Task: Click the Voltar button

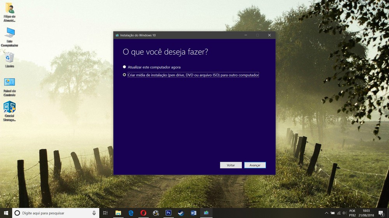Action: pos(231,165)
